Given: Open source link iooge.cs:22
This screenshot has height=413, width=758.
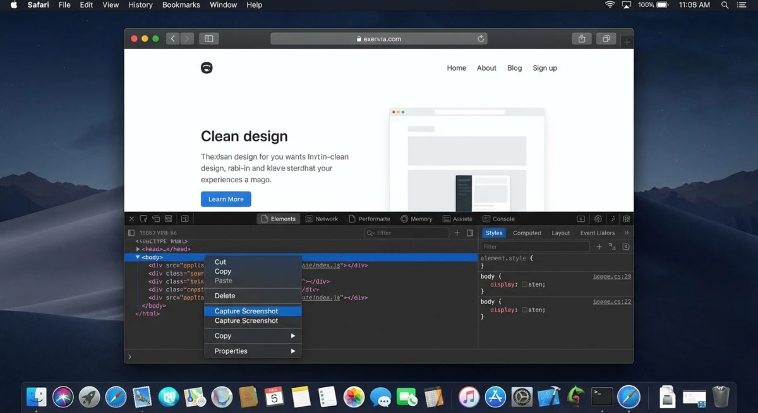Looking at the screenshot, I should click(612, 301).
